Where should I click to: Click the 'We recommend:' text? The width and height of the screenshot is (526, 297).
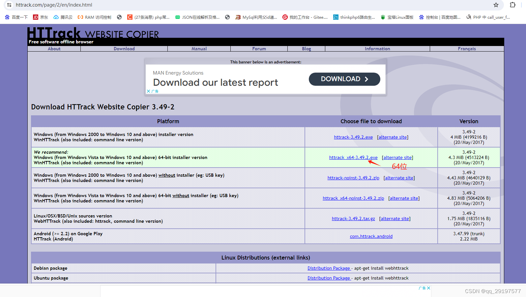pos(51,152)
